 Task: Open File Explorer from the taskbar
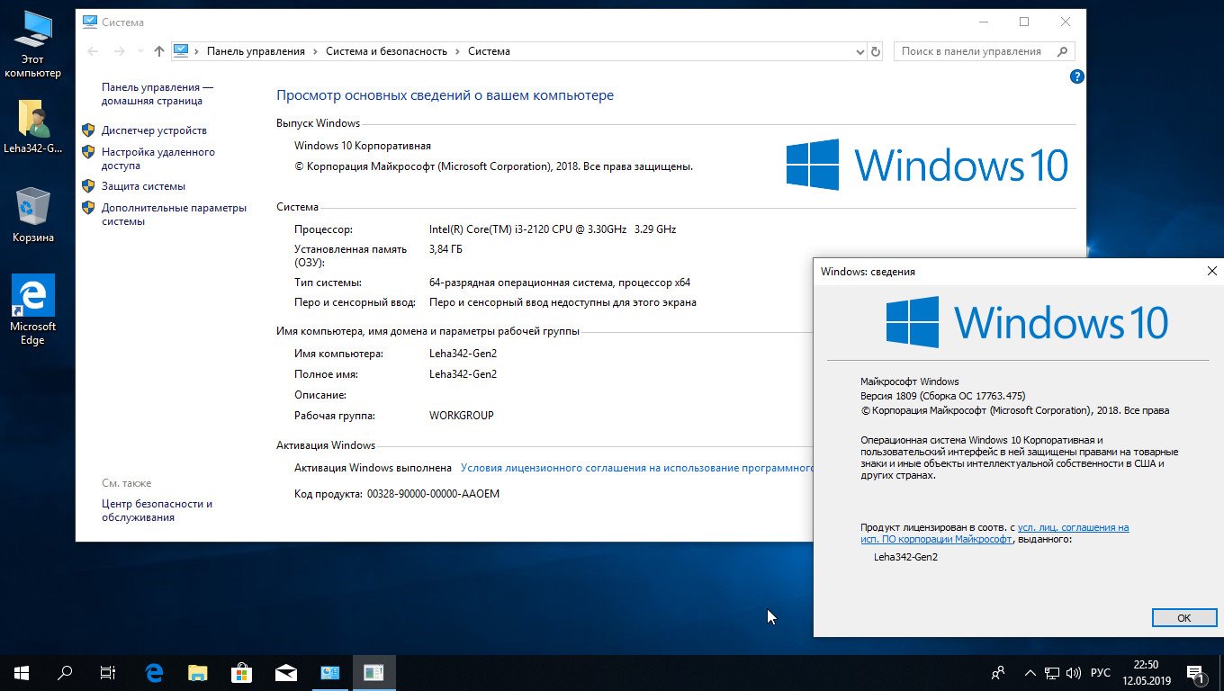point(198,672)
